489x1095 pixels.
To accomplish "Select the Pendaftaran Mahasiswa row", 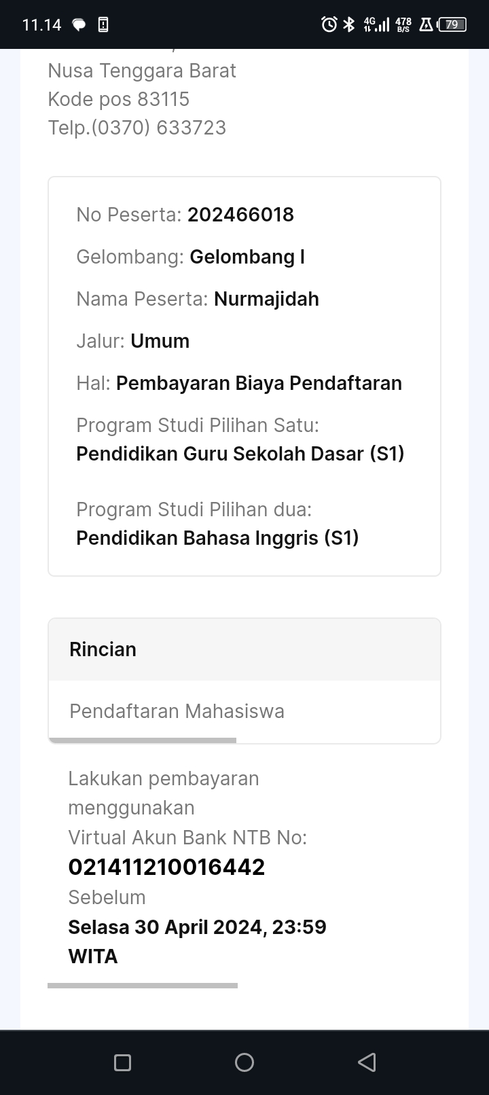I will coord(177,711).
